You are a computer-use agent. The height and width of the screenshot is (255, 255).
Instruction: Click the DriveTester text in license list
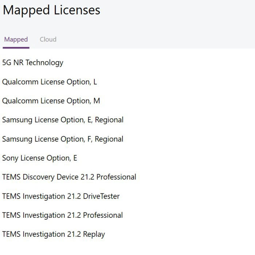point(101,196)
